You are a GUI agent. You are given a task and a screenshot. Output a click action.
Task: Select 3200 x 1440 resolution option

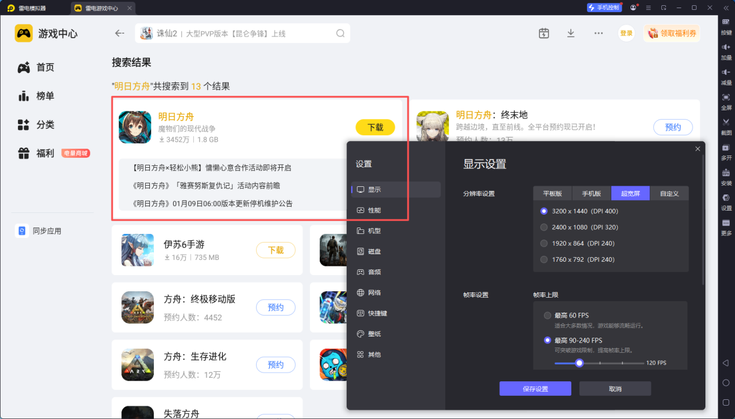pos(578,211)
